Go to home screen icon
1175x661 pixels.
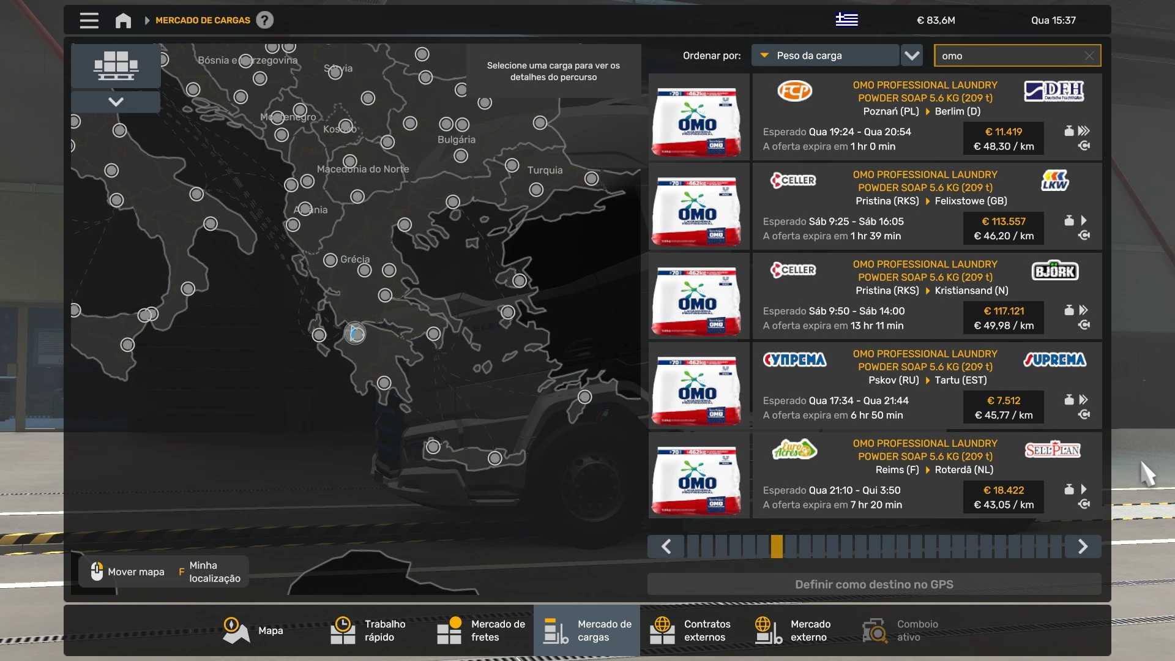(x=123, y=20)
